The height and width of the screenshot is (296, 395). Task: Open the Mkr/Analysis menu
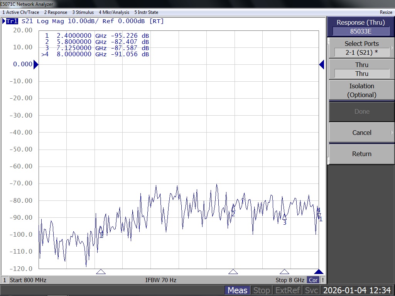(x=114, y=12)
